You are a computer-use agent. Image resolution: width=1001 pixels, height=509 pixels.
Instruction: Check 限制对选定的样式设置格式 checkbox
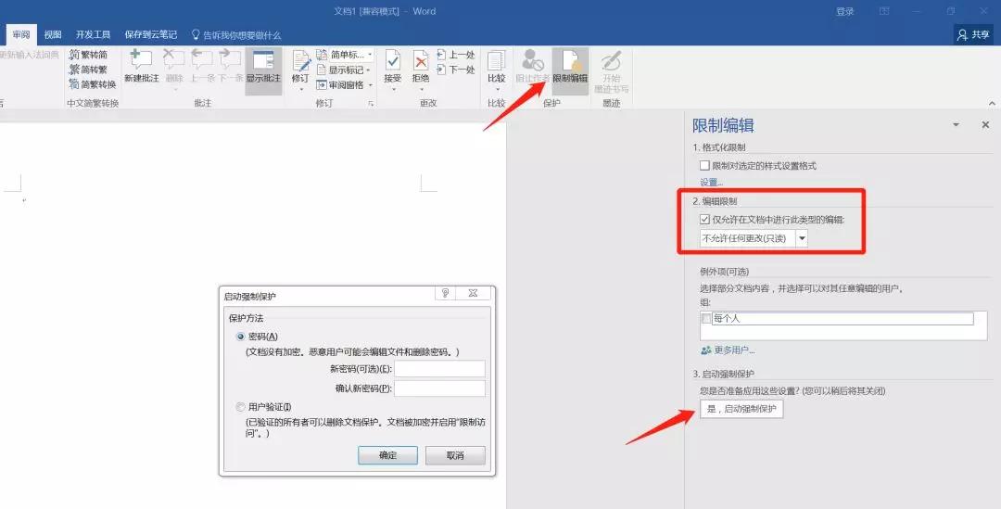click(x=704, y=165)
